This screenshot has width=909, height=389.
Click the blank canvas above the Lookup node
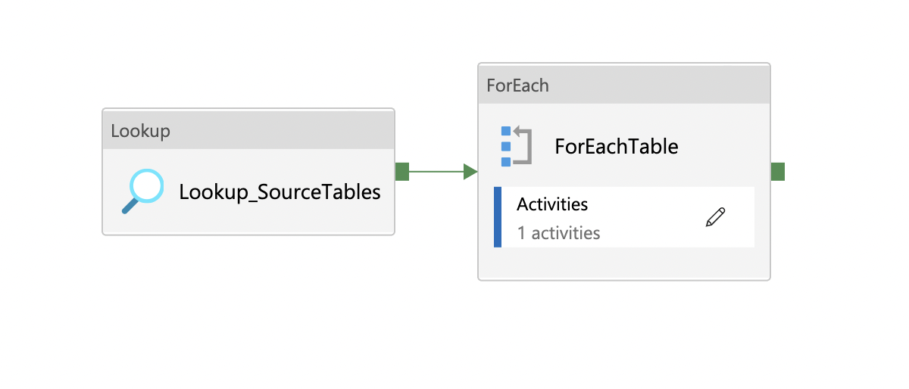pos(248,61)
